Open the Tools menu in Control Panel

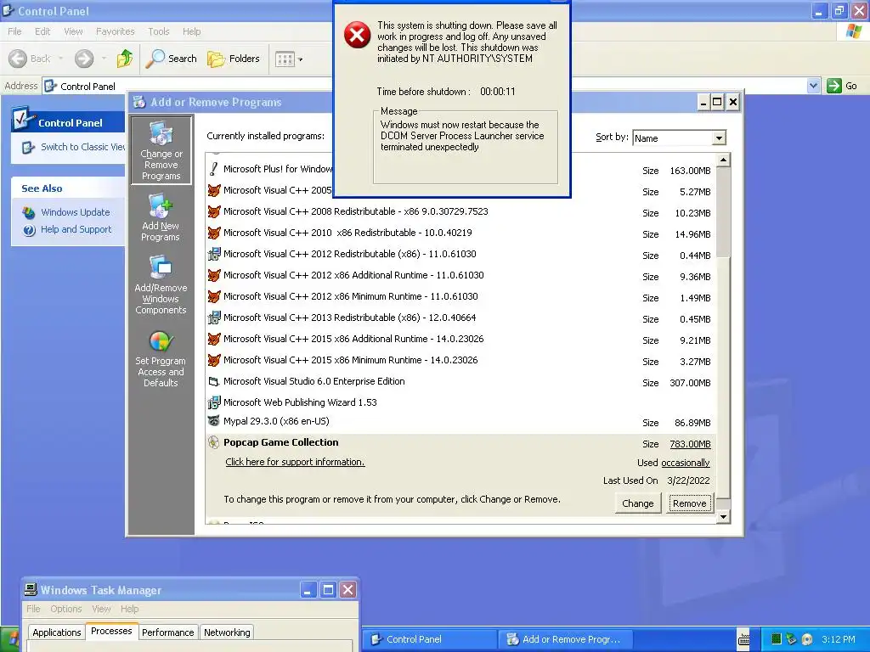coord(159,31)
